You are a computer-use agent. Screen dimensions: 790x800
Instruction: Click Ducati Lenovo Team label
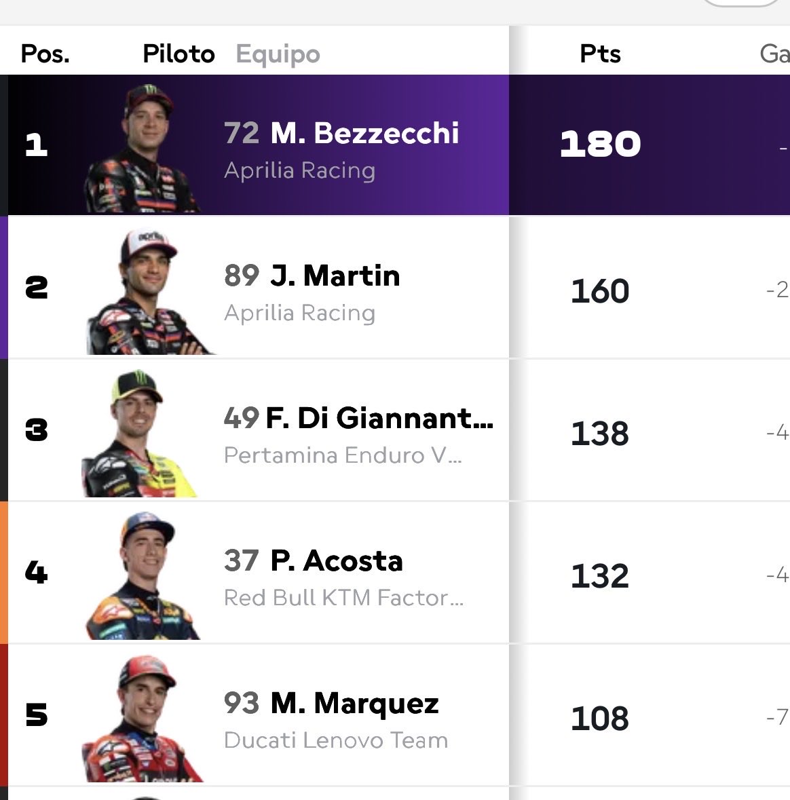(336, 740)
